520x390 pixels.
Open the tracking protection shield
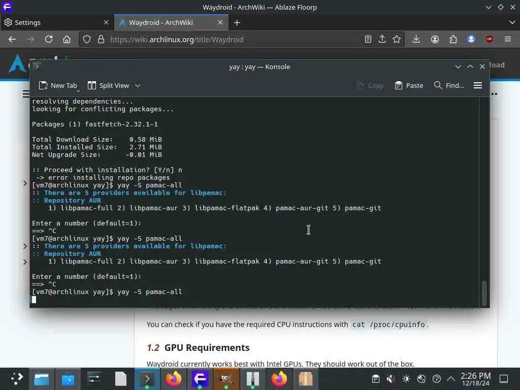click(x=86, y=40)
